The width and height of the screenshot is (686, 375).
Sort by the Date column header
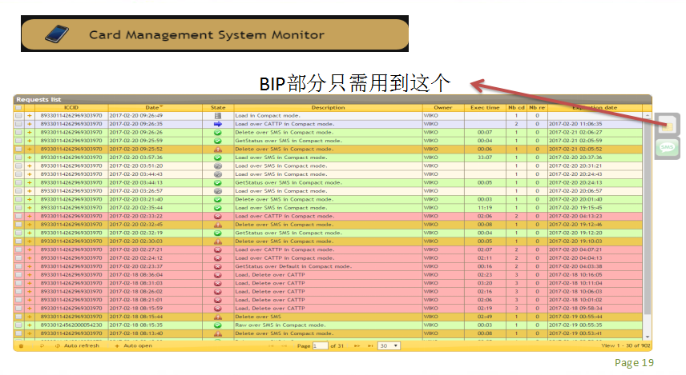point(155,107)
